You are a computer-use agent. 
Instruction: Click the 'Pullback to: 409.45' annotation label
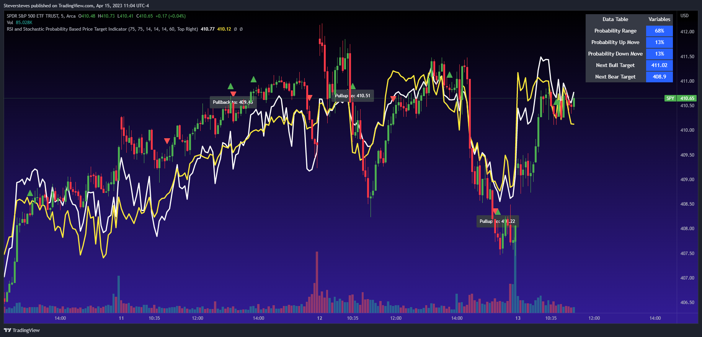coord(233,102)
